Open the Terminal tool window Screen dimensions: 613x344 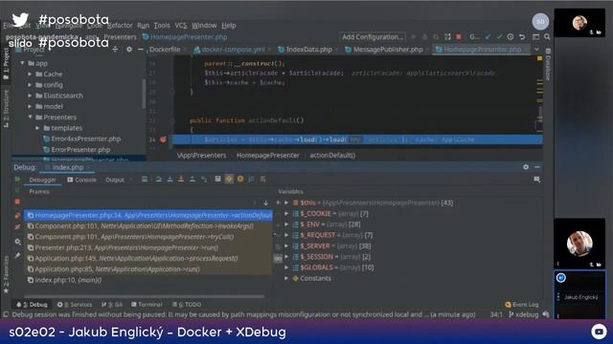click(x=147, y=305)
